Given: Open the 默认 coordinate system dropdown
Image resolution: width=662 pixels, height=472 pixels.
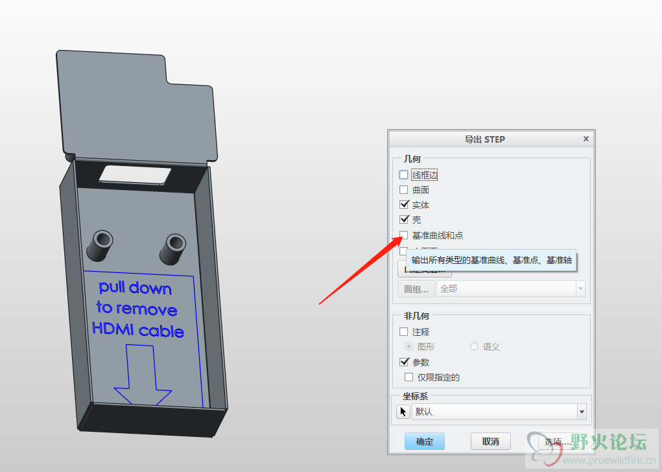Looking at the screenshot, I should coord(582,412).
